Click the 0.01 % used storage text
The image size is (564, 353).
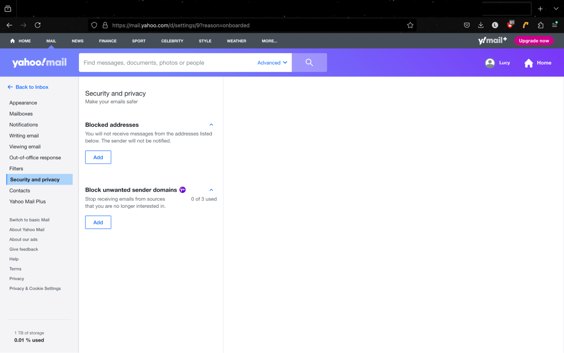pyautogui.click(x=29, y=340)
